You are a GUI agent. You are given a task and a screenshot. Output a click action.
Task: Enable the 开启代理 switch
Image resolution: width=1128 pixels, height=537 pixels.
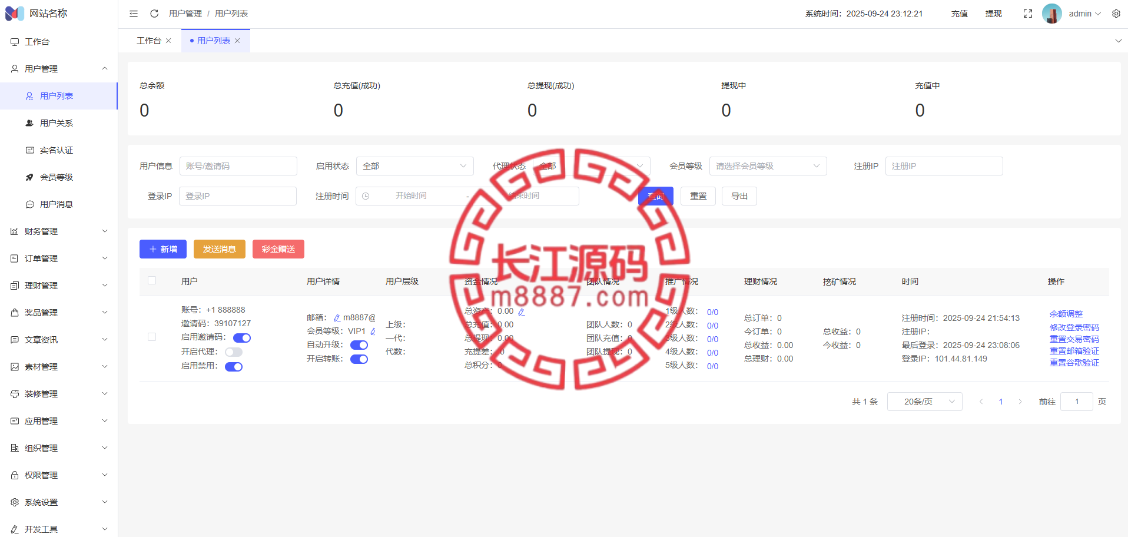pos(234,352)
